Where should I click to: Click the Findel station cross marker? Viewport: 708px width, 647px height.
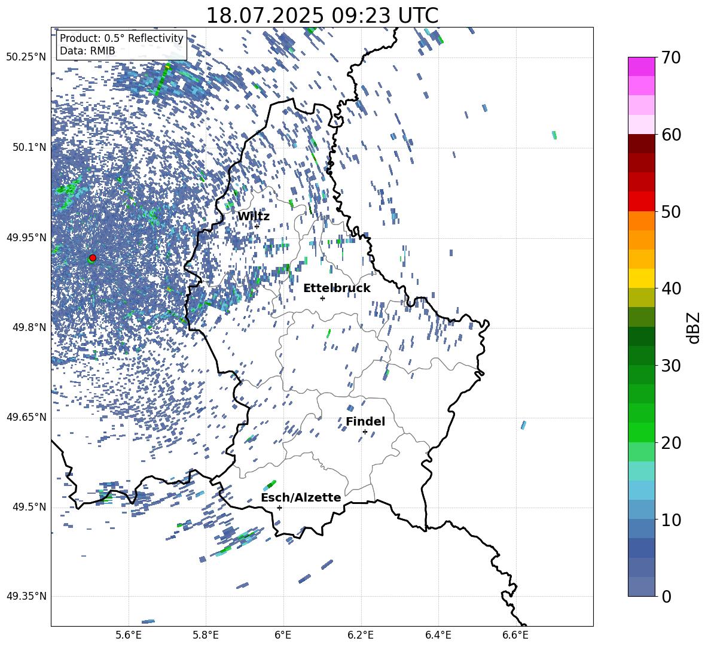pyautogui.click(x=365, y=432)
